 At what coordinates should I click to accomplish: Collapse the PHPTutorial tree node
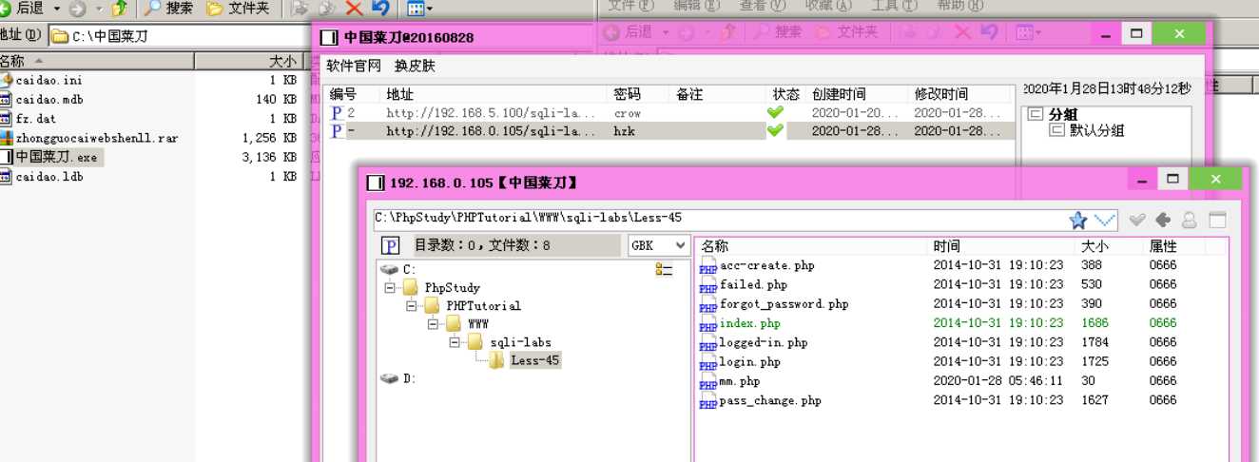(x=411, y=306)
